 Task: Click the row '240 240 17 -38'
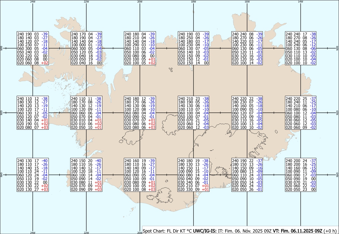click(301, 34)
